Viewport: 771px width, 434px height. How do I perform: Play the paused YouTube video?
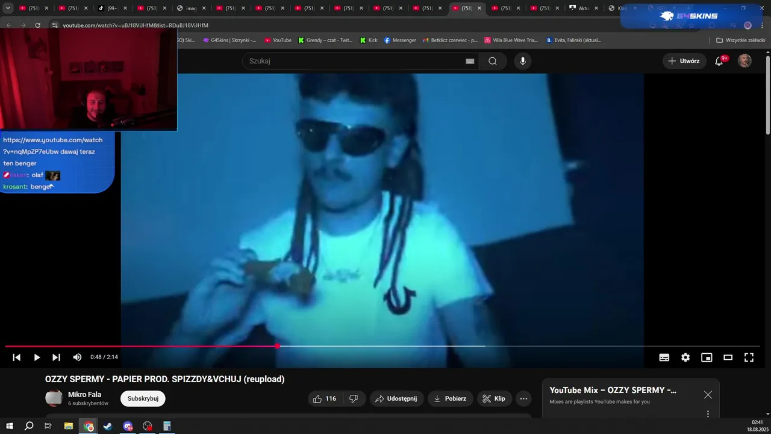pyautogui.click(x=37, y=357)
